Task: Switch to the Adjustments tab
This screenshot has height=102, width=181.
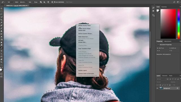Action: (168, 41)
